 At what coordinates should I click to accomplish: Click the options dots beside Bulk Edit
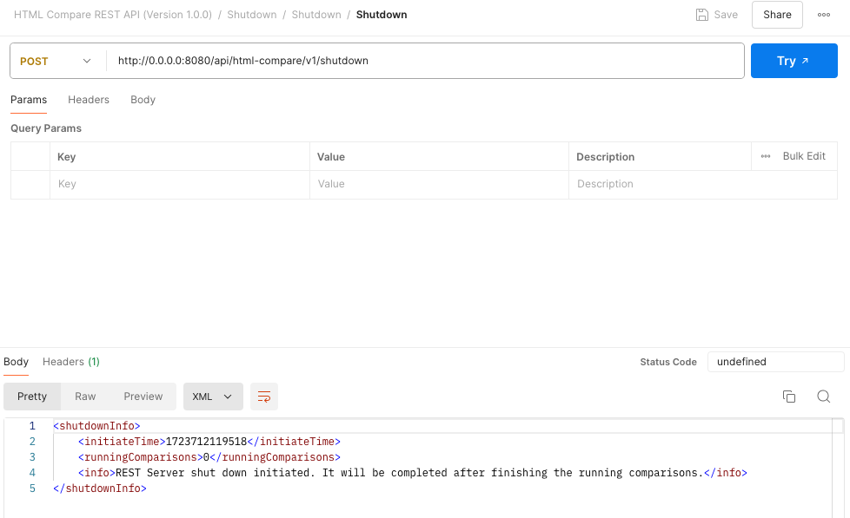766,156
